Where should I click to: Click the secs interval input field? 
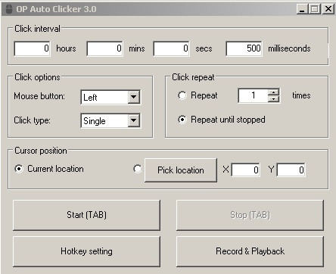click(171, 48)
